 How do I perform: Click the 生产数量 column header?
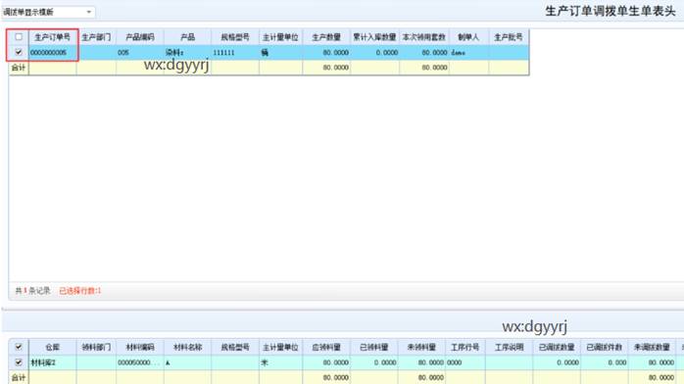point(326,37)
